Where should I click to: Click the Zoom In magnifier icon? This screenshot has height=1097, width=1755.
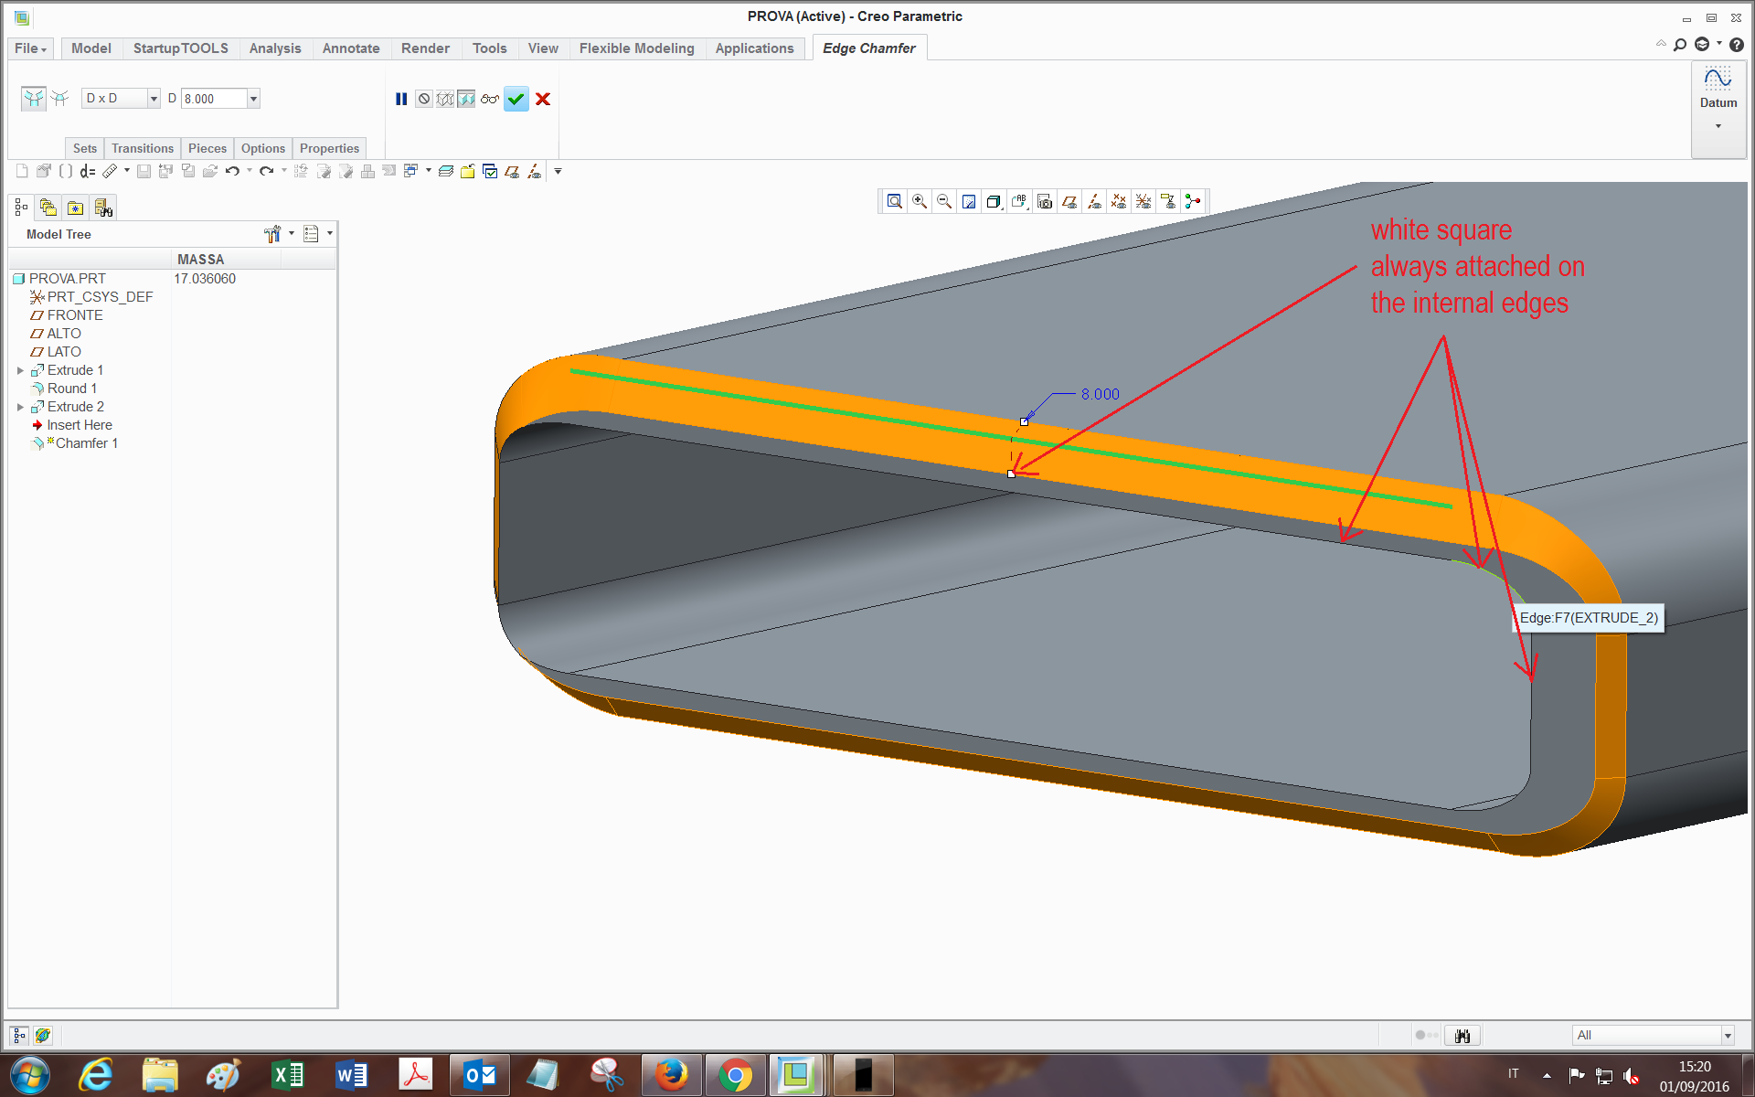(920, 201)
